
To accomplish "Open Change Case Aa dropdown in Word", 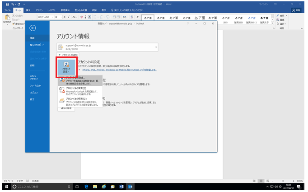I will point(75,17).
